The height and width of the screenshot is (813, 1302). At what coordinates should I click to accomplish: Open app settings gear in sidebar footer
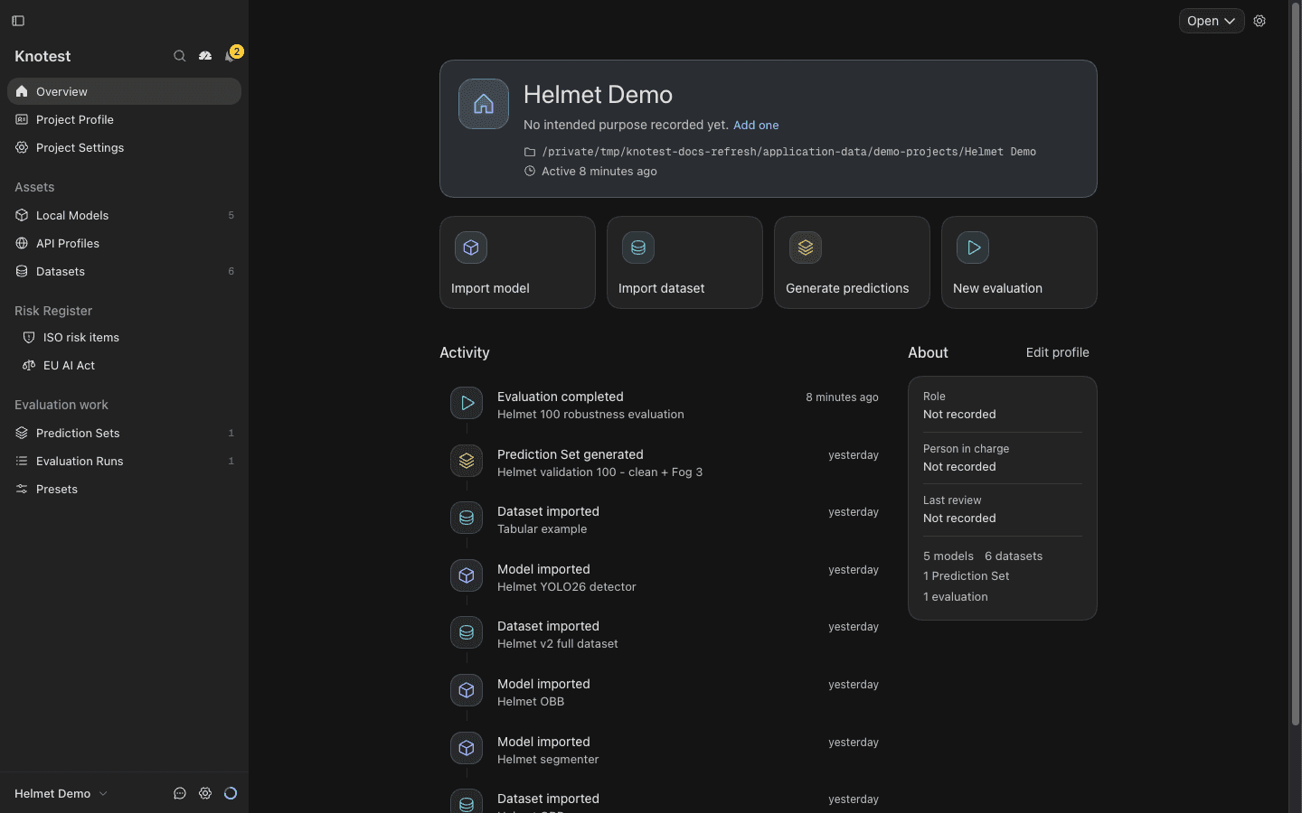205,793
